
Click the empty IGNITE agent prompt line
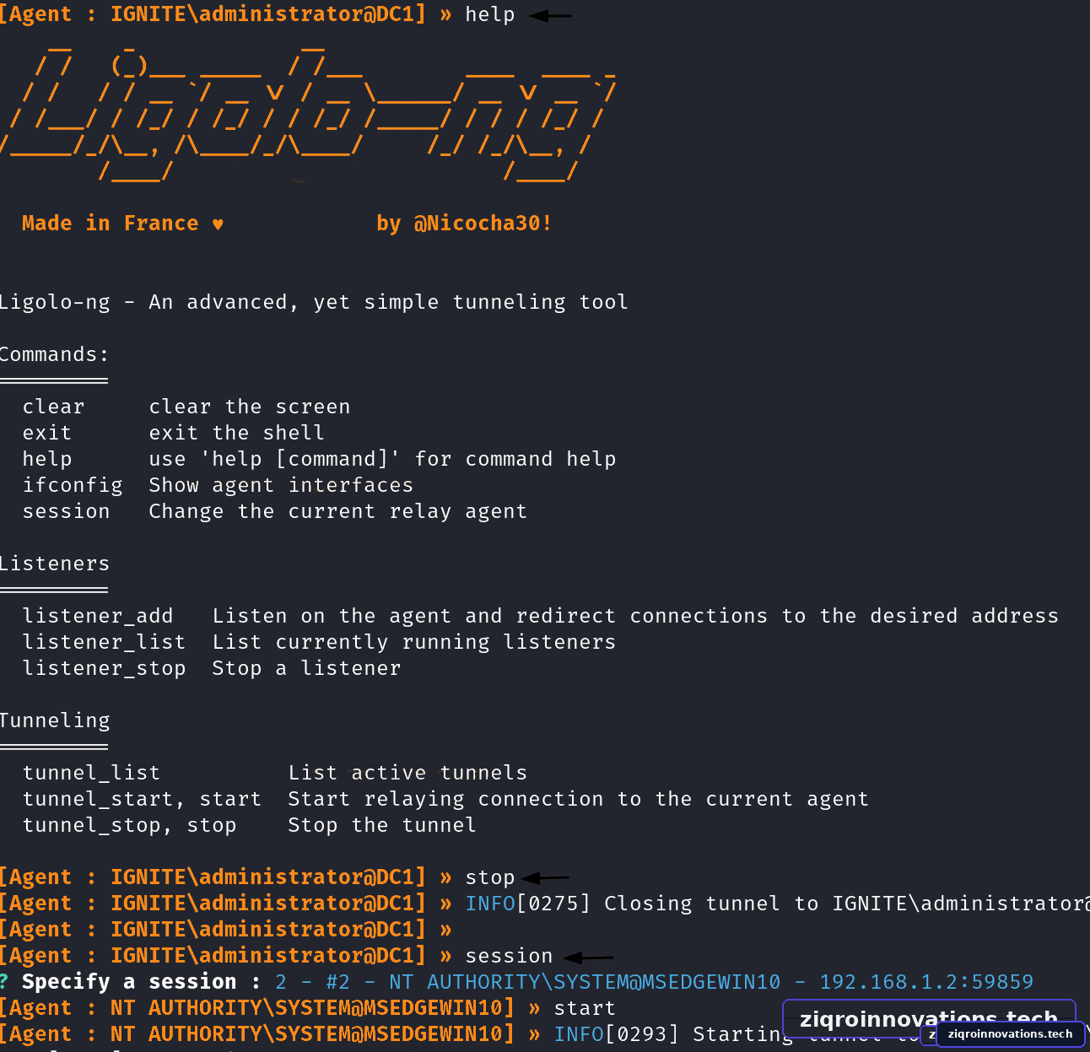226,930
